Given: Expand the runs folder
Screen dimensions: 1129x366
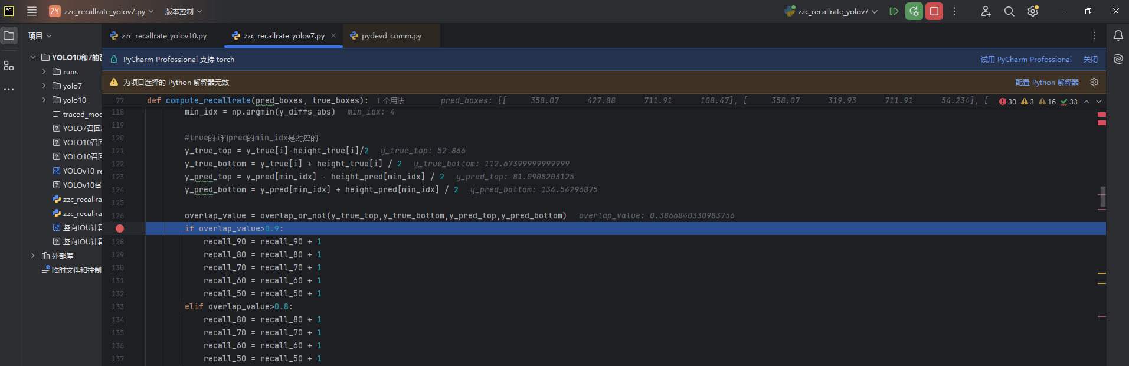Looking at the screenshot, I should (44, 71).
